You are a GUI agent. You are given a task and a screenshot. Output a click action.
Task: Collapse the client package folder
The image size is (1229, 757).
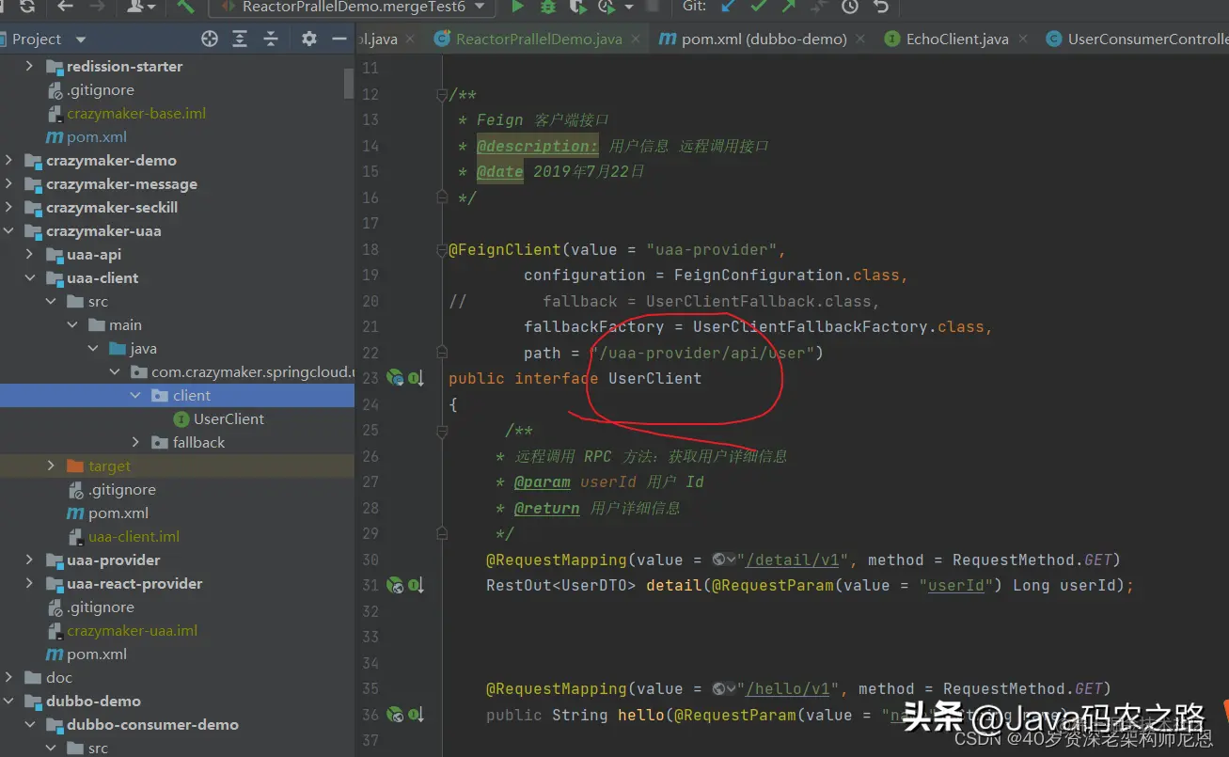135,396
